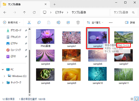Click the Cut scissors icon
Image resolution: width=139 pixels, height=101 pixels.
coord(29,23)
